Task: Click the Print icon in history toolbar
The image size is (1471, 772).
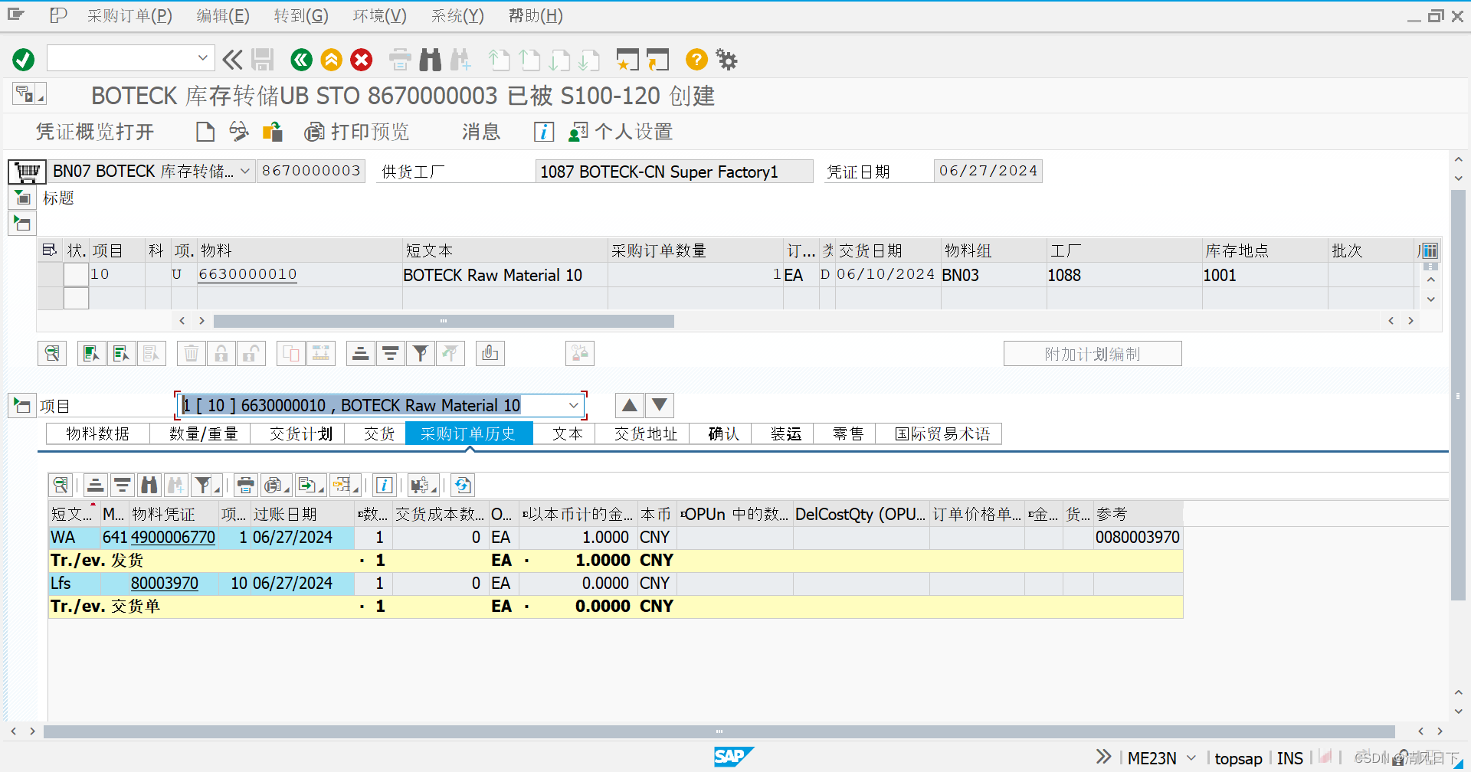Action: pos(245,485)
